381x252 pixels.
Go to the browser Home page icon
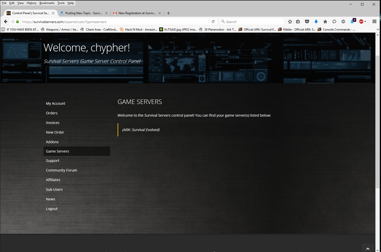(x=325, y=22)
